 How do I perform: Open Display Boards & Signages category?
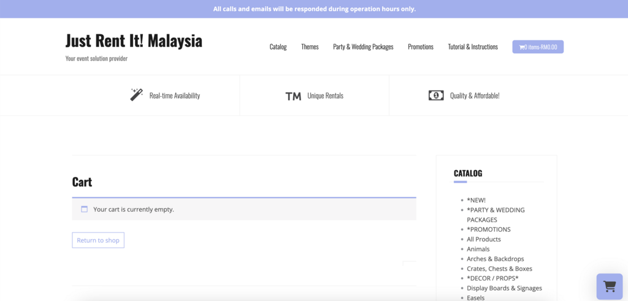tap(504, 288)
